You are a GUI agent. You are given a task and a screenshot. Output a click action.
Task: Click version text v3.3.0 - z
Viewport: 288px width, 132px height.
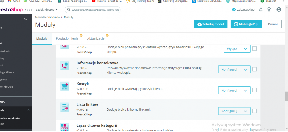coord(82,68)
